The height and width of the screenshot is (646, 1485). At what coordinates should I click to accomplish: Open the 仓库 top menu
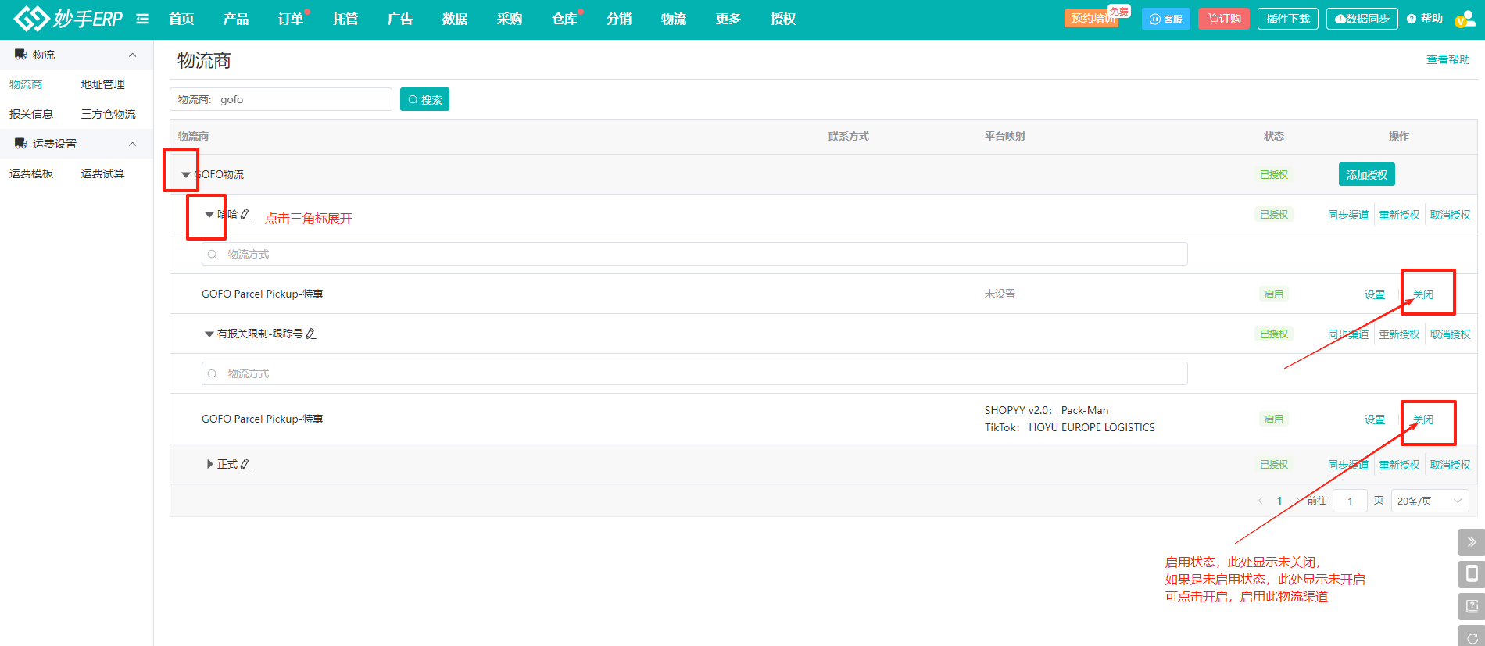tap(564, 19)
